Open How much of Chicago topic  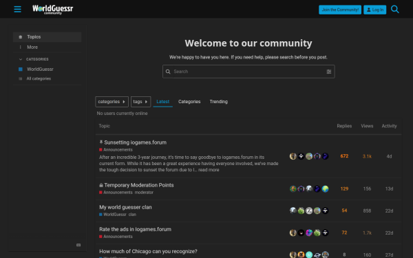[148, 251]
